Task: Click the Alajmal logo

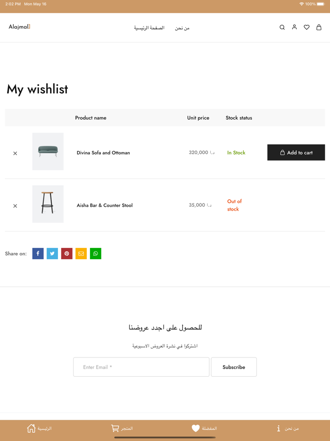Action: pyautogui.click(x=19, y=27)
